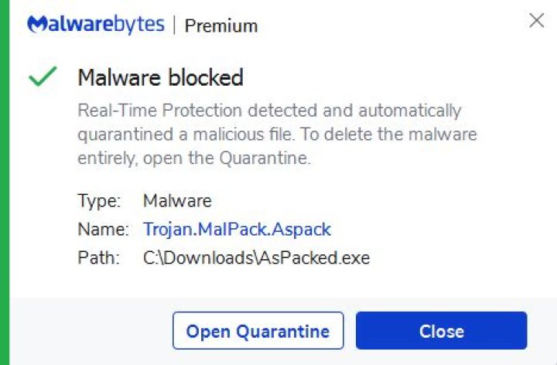557x365 pixels.
Task: Open the Trojan.MalPack.Aspack threat link
Action: [237, 229]
